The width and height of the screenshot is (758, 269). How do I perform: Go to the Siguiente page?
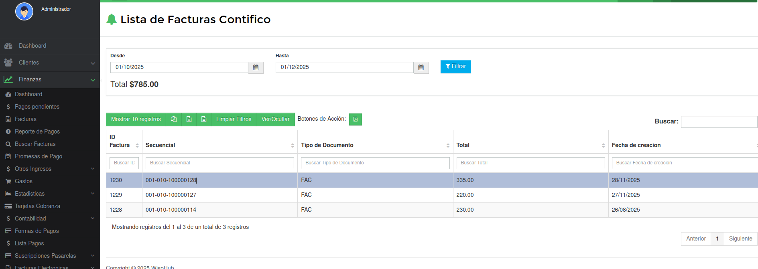pos(740,239)
